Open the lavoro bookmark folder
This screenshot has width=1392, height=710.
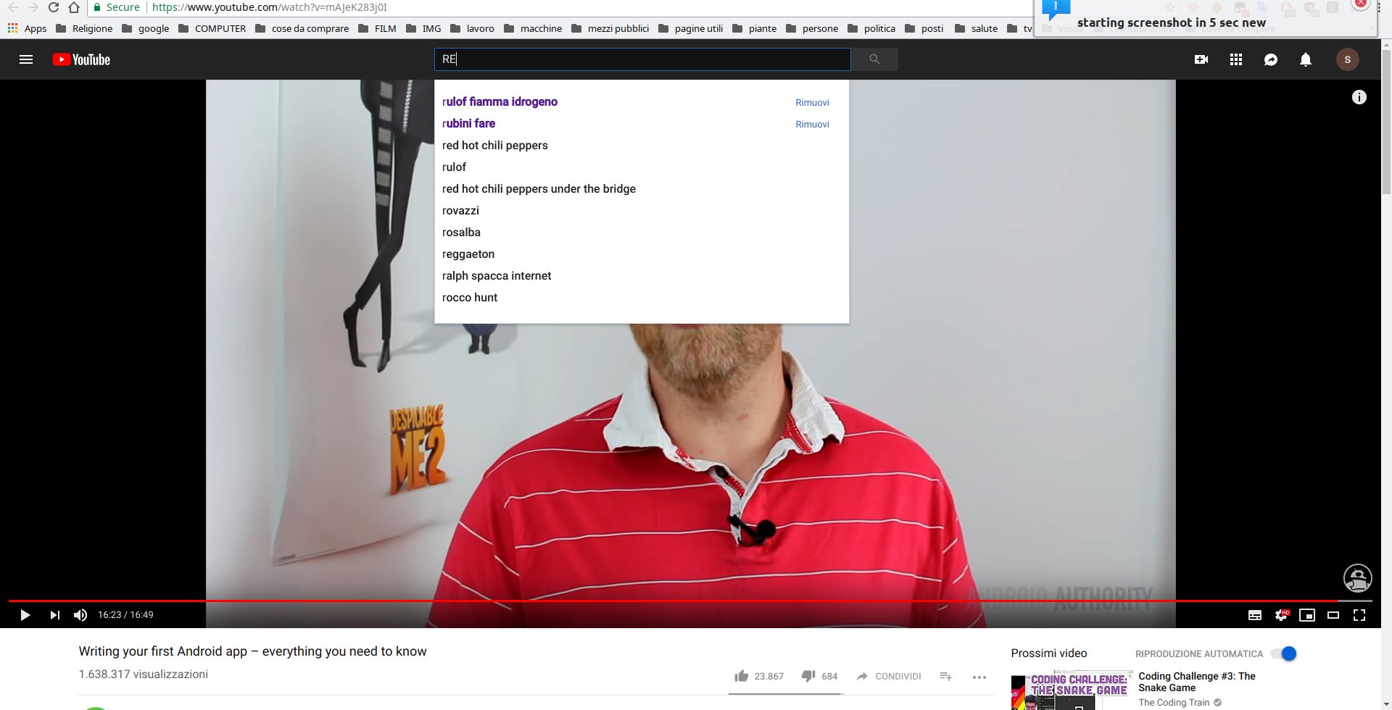click(x=472, y=28)
